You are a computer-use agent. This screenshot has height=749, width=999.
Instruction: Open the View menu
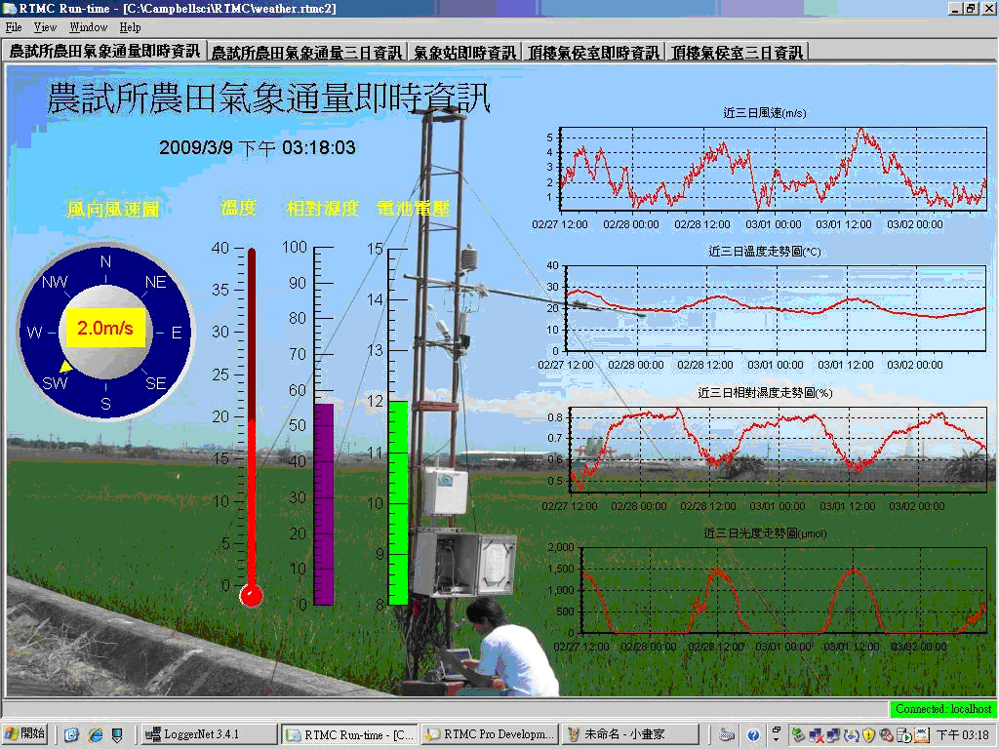click(x=45, y=27)
